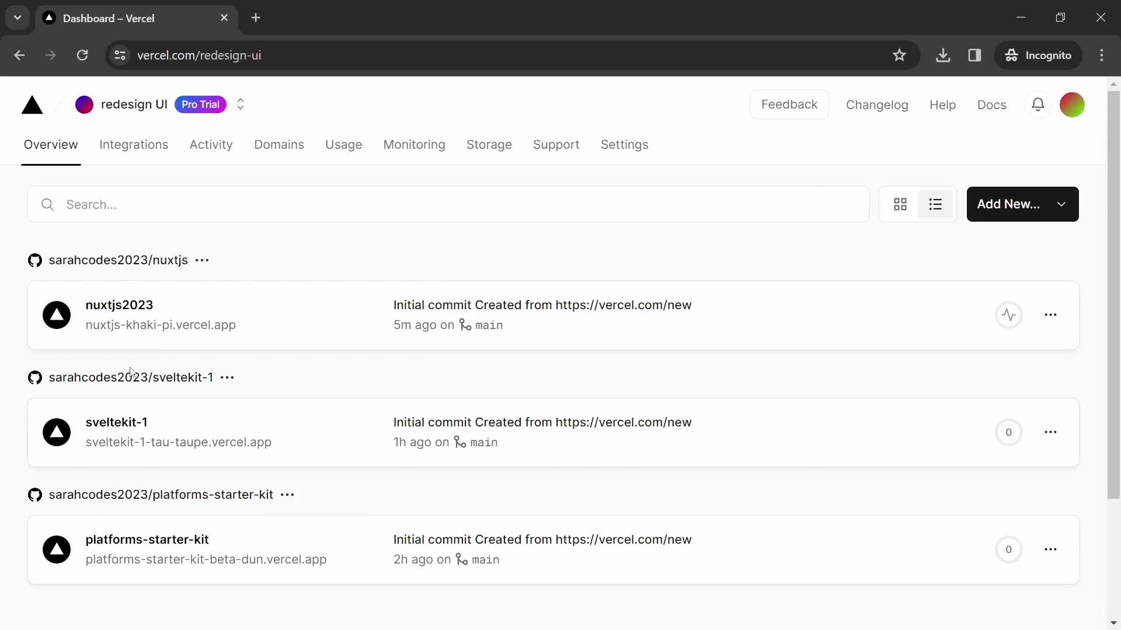Screen dimensions: 1121x630
Task: Click the GitHub icon for sarahcodes2023/sveltekit-1
Action: (34, 377)
